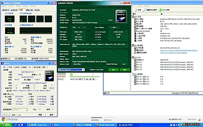Viewport: 203px width, 127px height.
Task: Open the Report (報告) tool in AIDA64 toolbar
Action: 138,10
